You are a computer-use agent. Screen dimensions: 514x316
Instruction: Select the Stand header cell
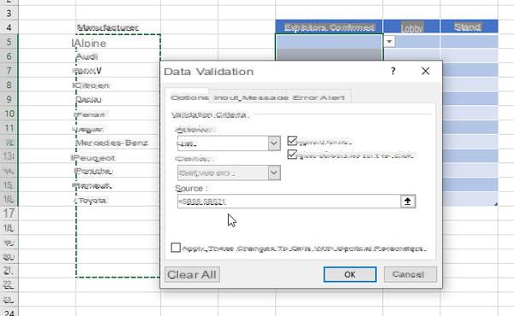tap(469, 26)
